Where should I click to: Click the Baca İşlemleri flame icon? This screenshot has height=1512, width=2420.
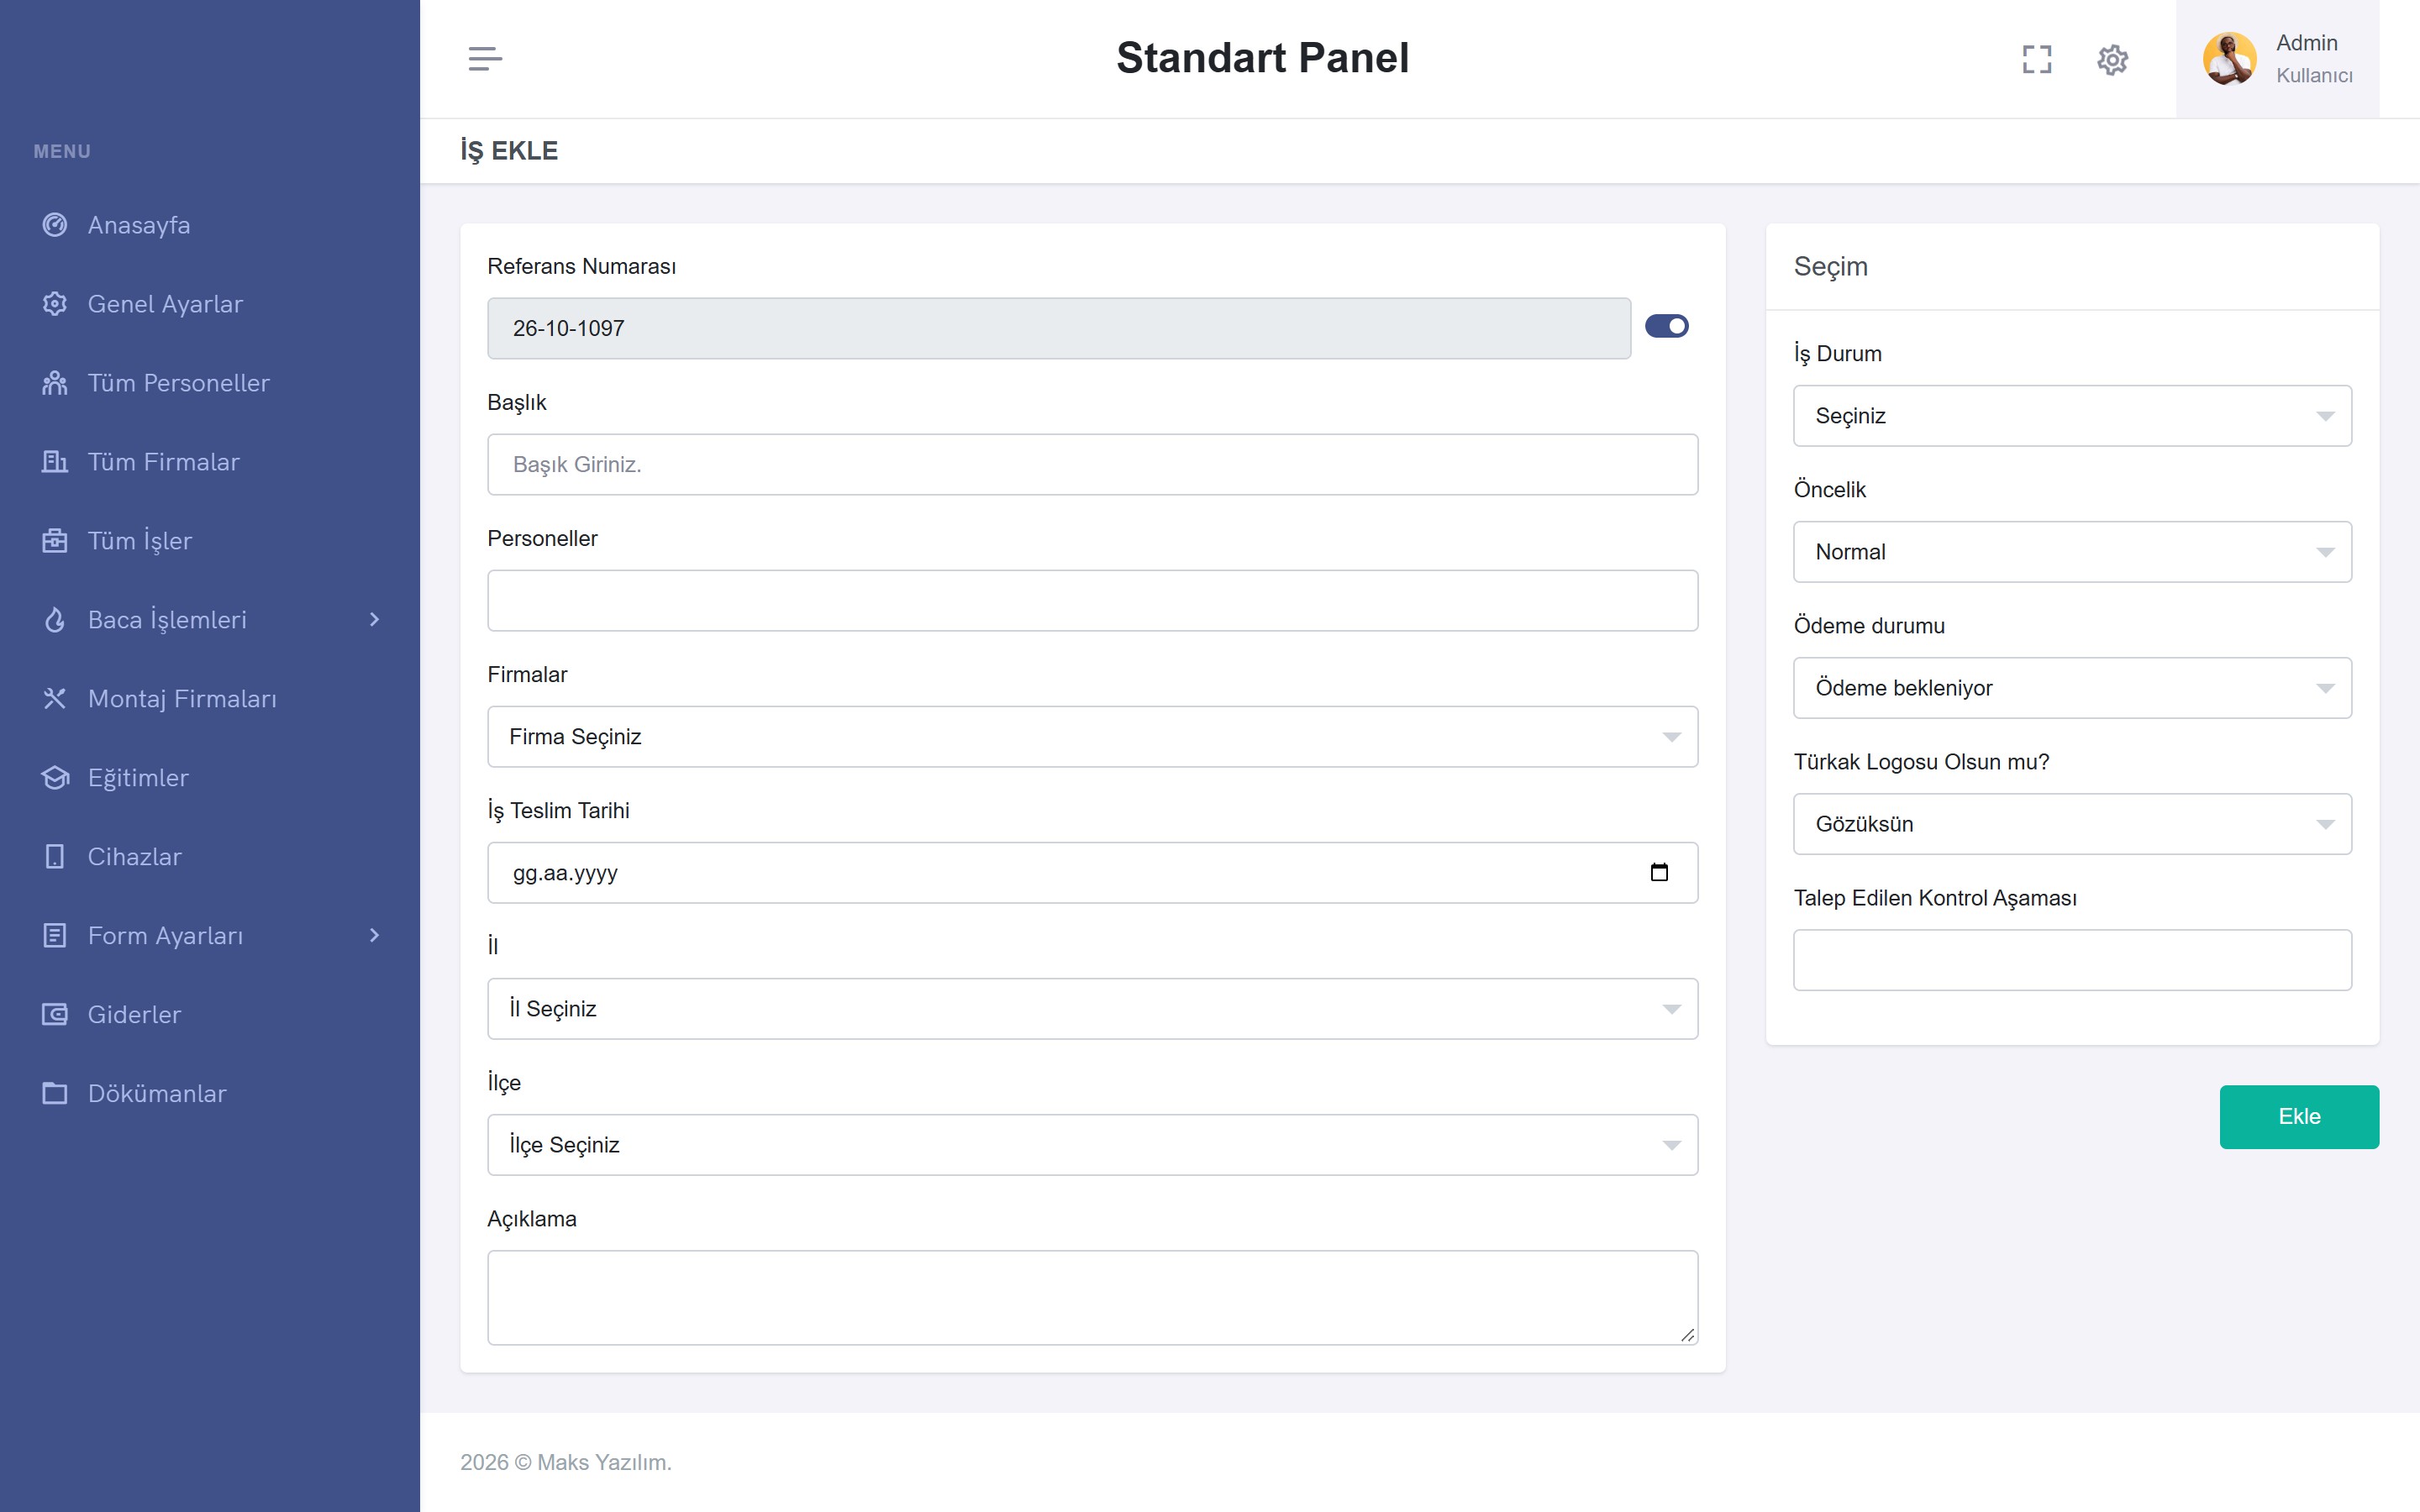click(55, 620)
